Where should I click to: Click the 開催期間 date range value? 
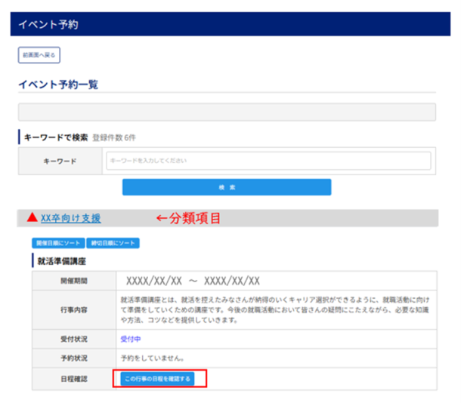pos(193,281)
